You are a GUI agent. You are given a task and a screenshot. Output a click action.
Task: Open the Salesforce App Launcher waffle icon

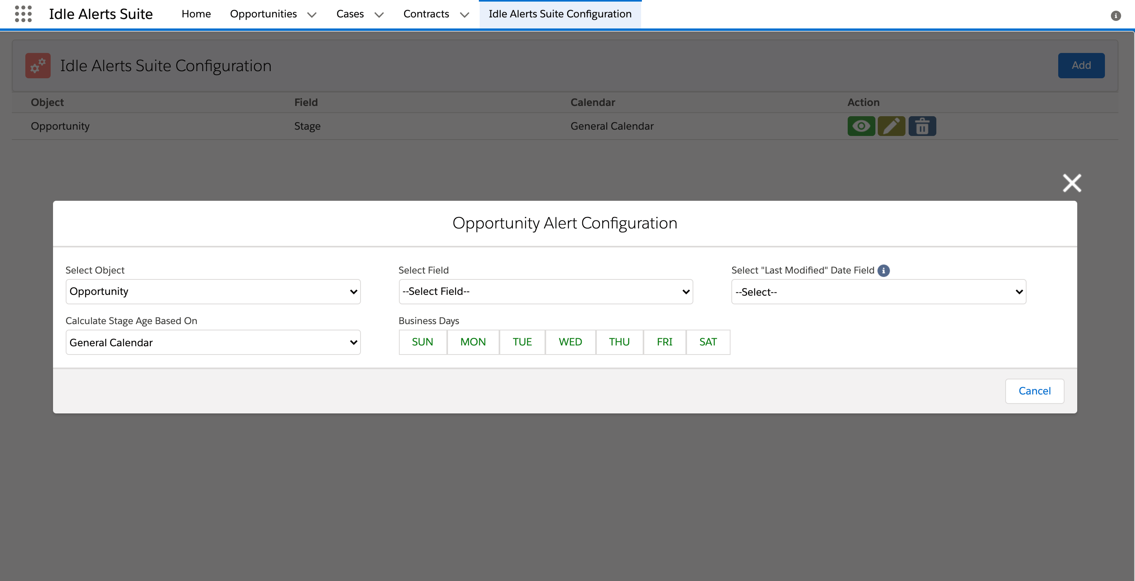tap(23, 14)
